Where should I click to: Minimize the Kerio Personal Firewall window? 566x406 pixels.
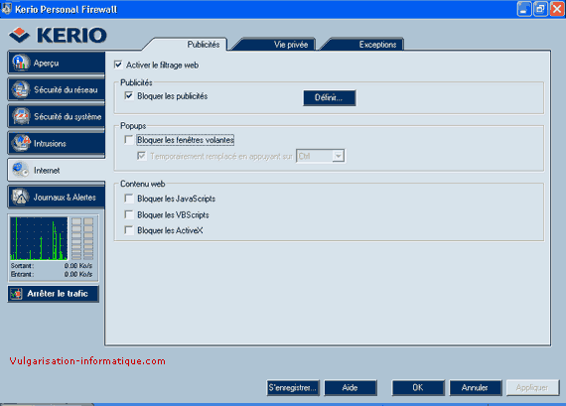click(524, 9)
